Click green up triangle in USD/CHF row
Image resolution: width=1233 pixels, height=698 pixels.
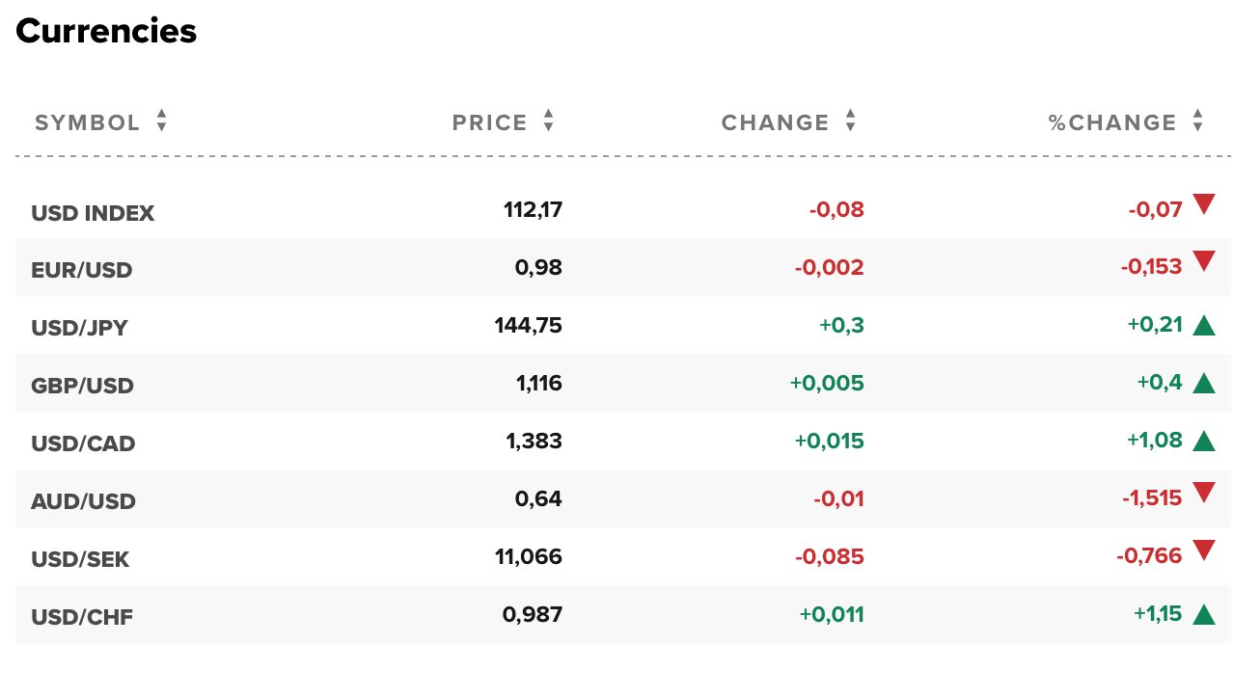coord(1203,614)
